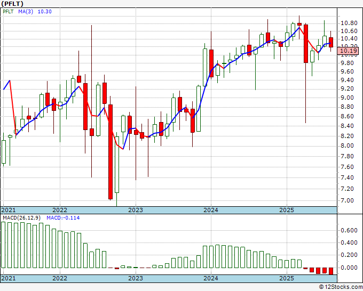This screenshot has width=363, height=291.
Task: Click the 9.00 price axis label
Action: click(348, 98)
